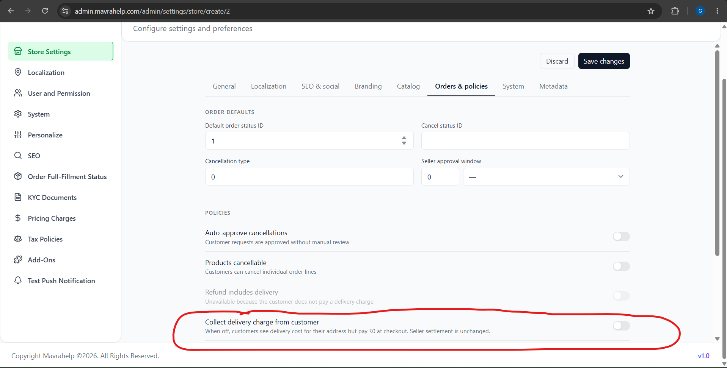
Task: Switch to the Catalog tab
Action: tap(408, 86)
